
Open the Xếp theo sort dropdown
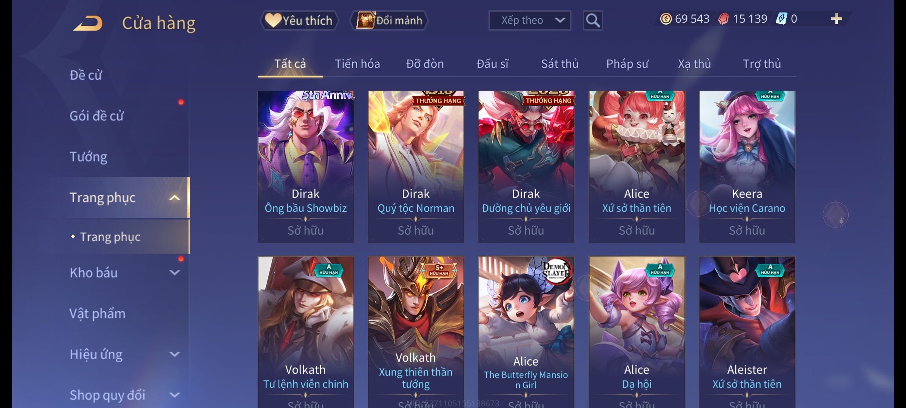tap(530, 20)
